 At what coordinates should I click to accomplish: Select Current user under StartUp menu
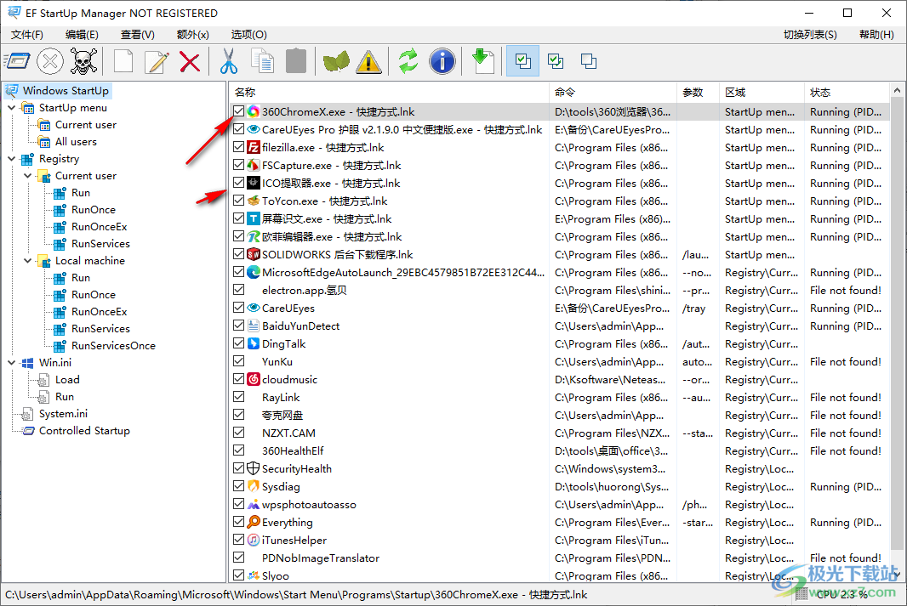click(86, 125)
